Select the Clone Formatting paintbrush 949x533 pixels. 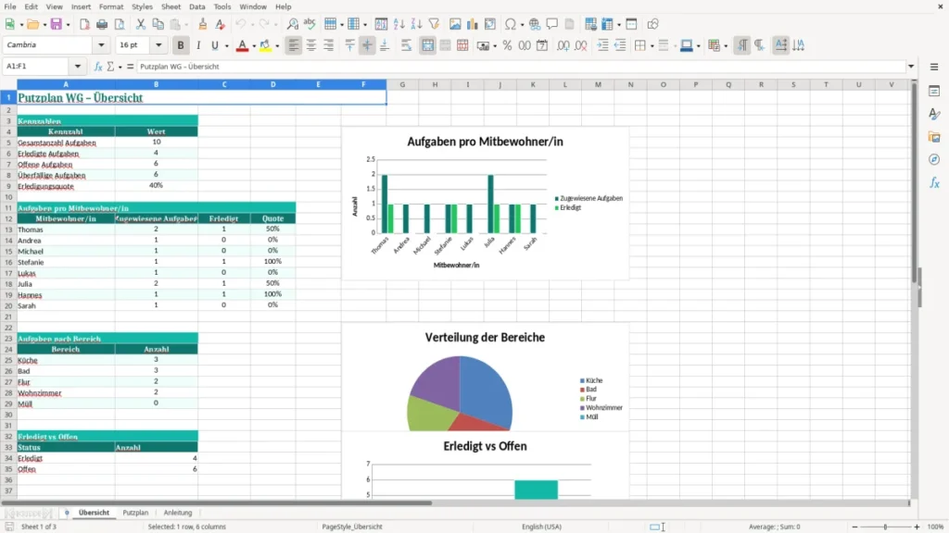(x=203, y=24)
